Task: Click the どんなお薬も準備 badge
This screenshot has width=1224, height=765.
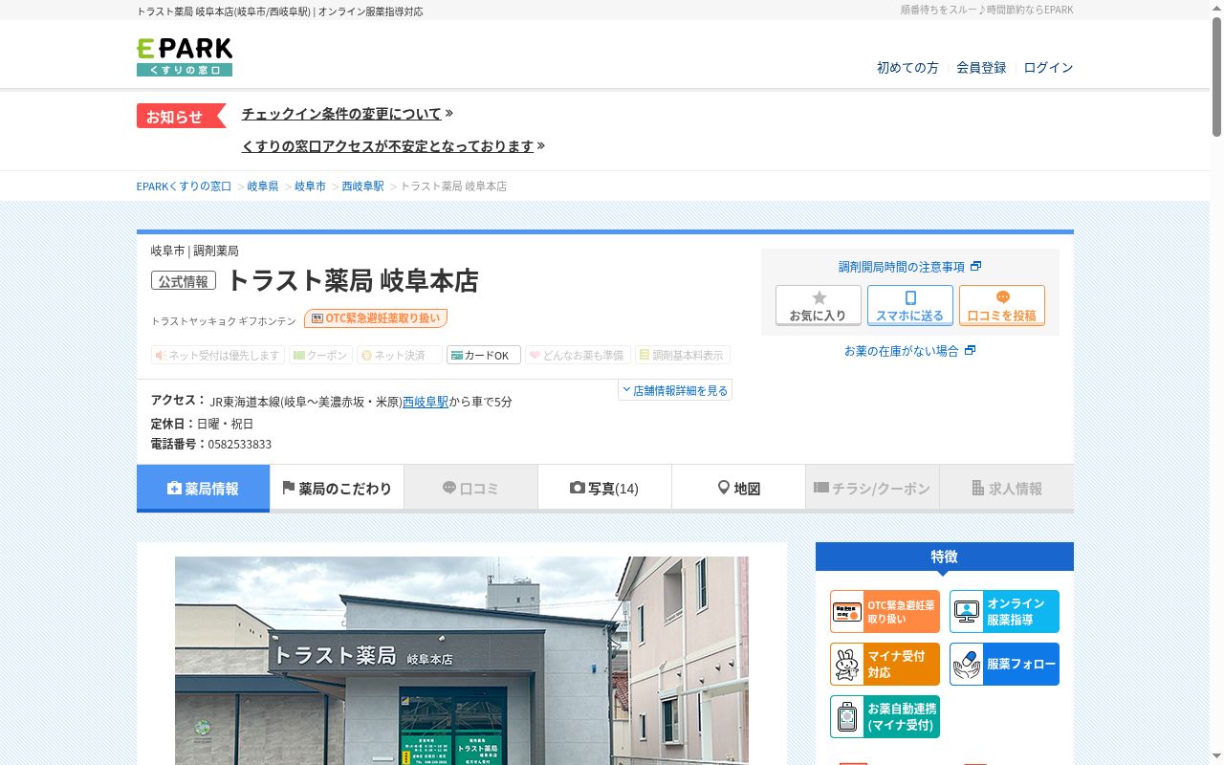Action: (x=578, y=355)
